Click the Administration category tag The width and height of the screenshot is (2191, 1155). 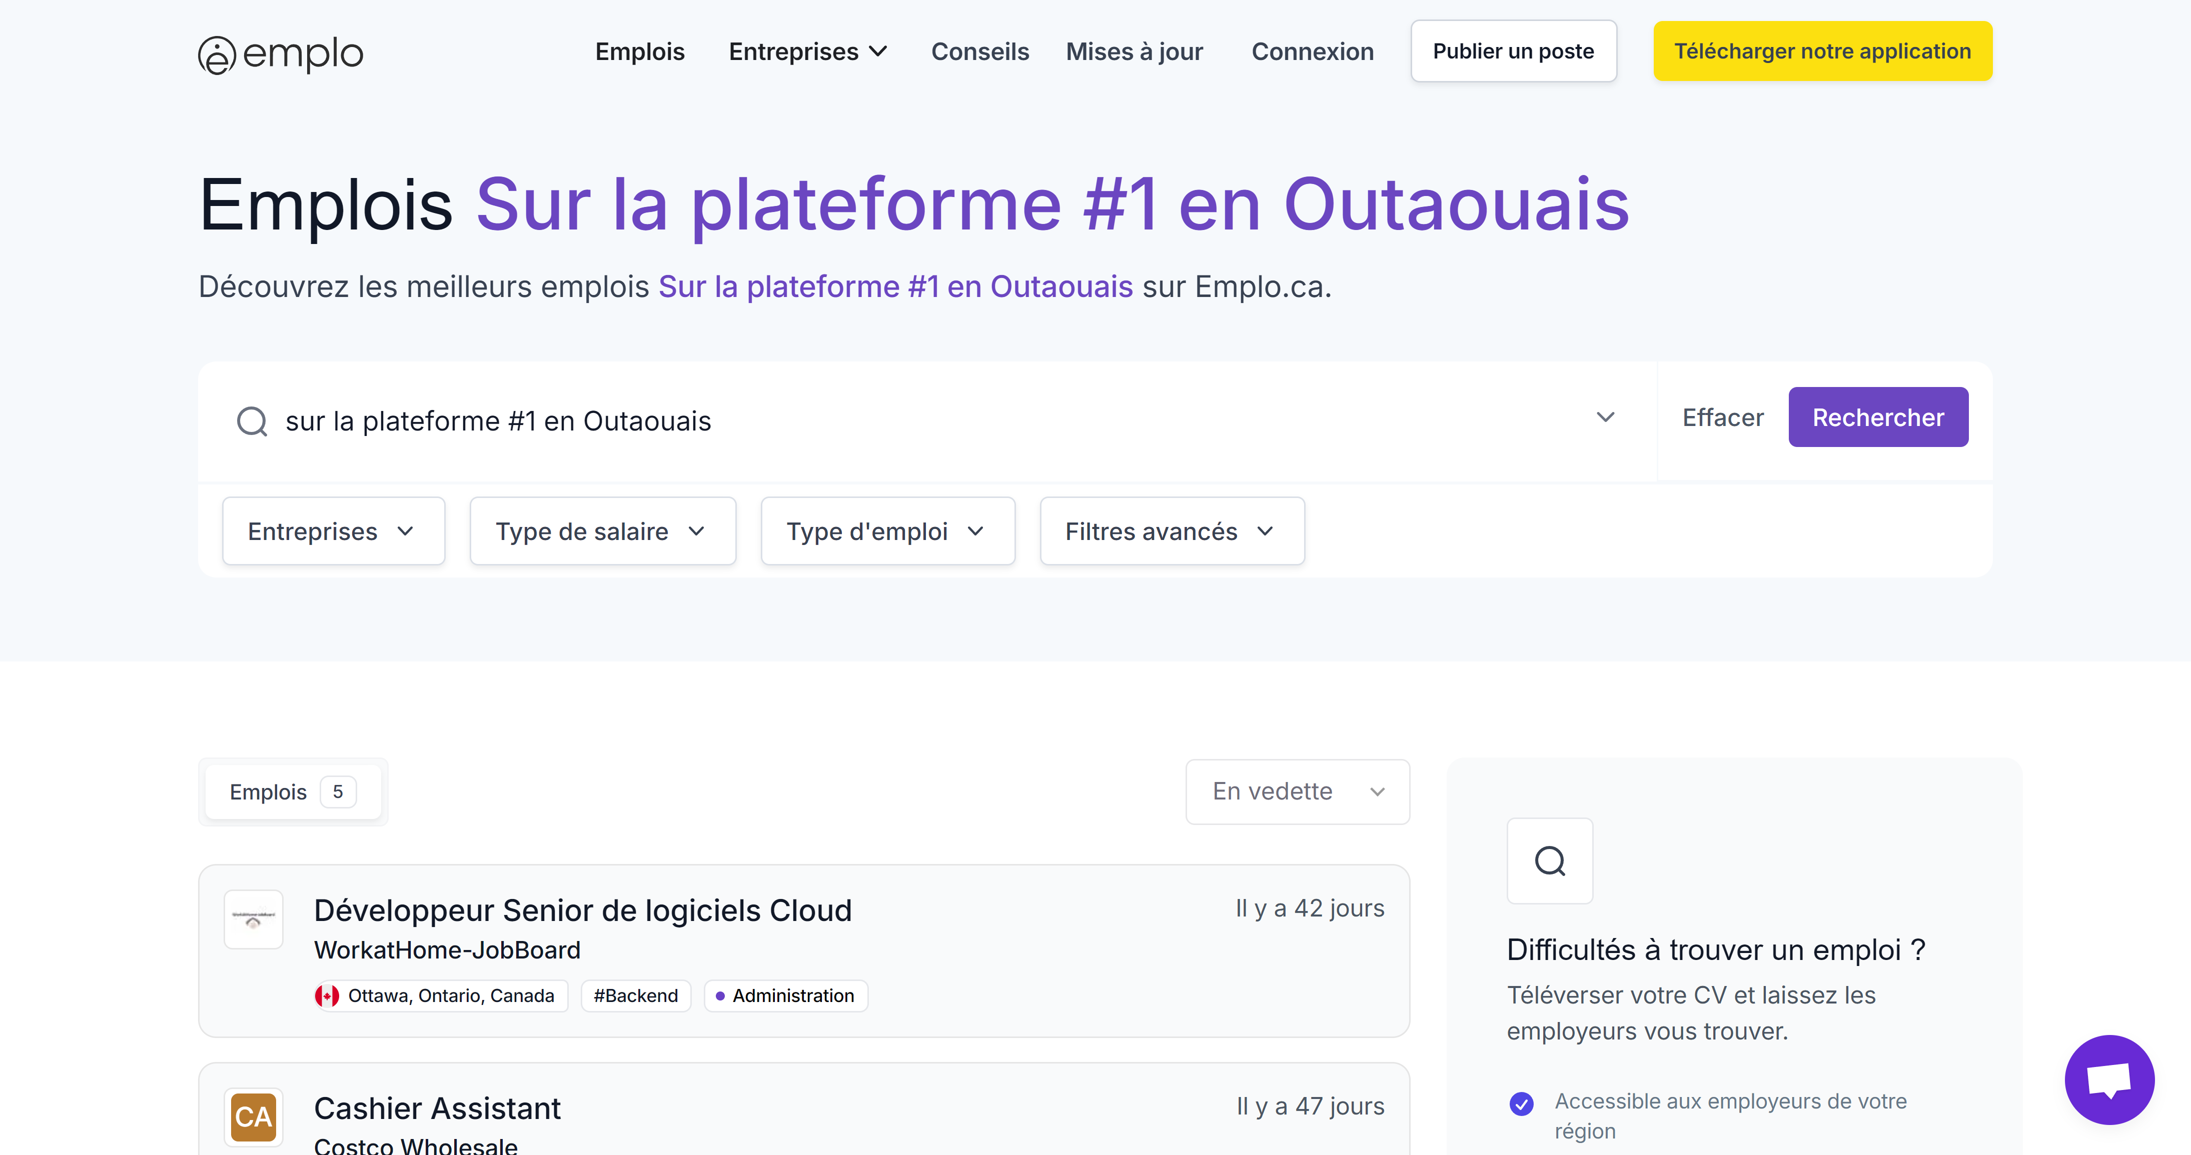click(785, 996)
